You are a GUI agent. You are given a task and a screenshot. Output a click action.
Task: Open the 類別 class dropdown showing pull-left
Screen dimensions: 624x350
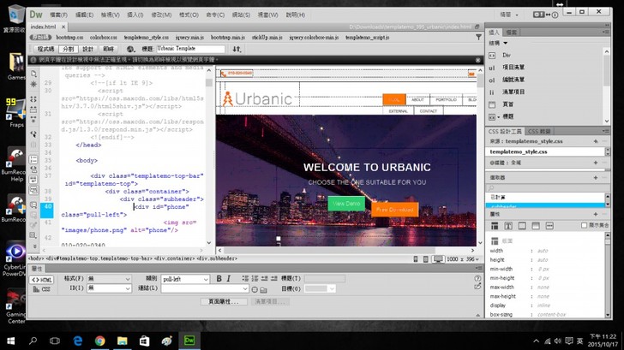pyautogui.click(x=185, y=279)
